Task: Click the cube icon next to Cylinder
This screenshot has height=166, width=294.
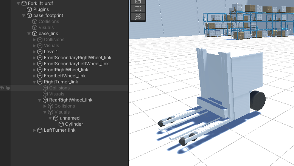Action: 61,124
